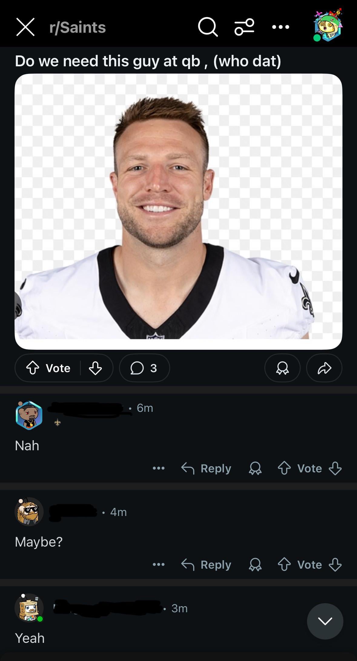The width and height of the screenshot is (357, 661).
Task: Open the more options on the "Nah" comment
Action: pos(159,468)
